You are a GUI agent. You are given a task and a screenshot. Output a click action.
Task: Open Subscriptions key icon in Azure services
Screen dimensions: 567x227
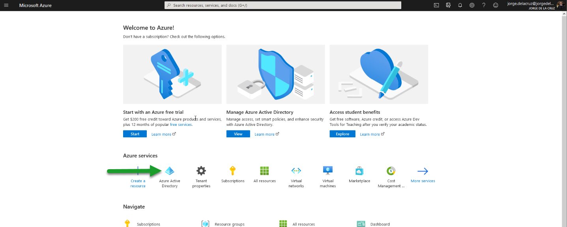tap(233, 171)
